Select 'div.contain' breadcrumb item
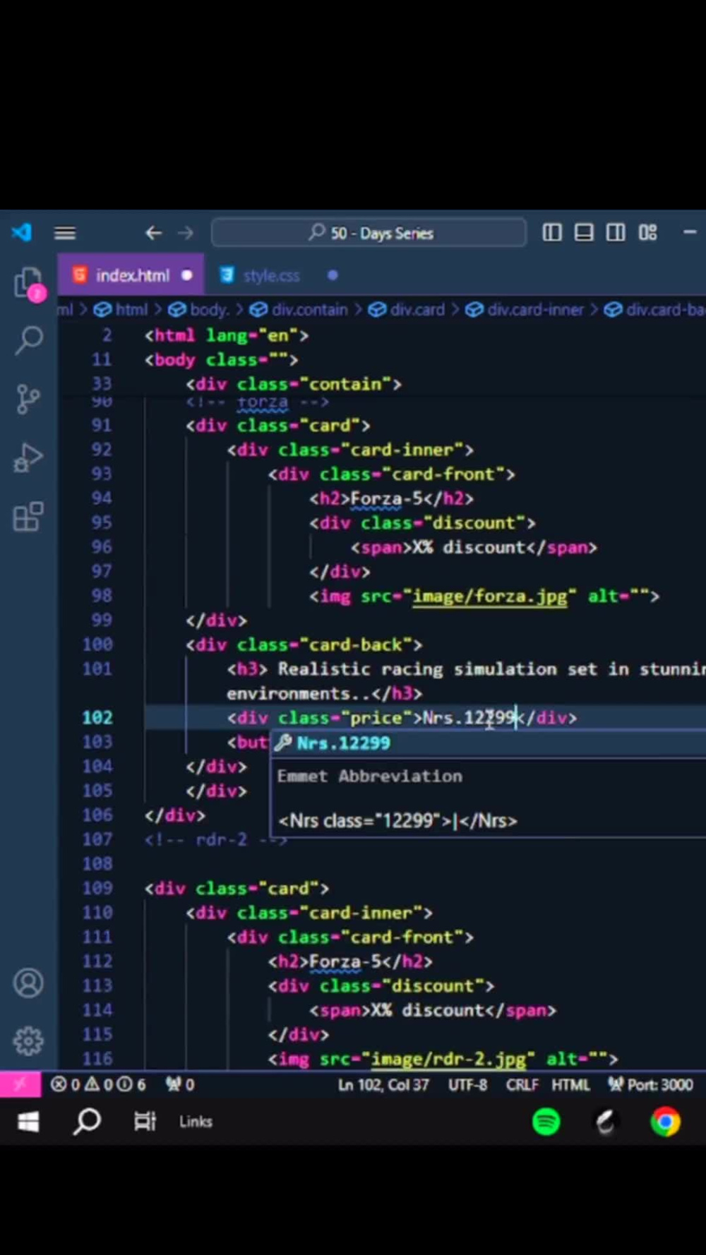Viewport: 706px width, 1255px height. [x=309, y=309]
